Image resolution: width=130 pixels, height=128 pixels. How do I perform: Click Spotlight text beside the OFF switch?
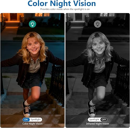coord(94,119)
